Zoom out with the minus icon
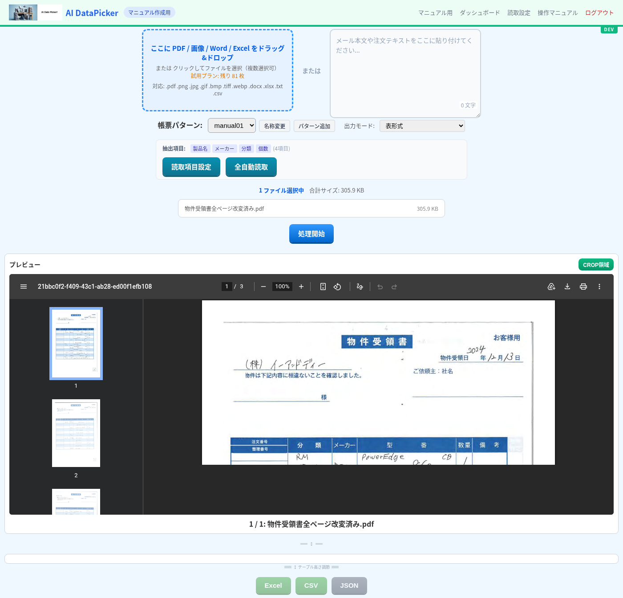Screen dimensions: 623x598 pyautogui.click(x=263, y=287)
